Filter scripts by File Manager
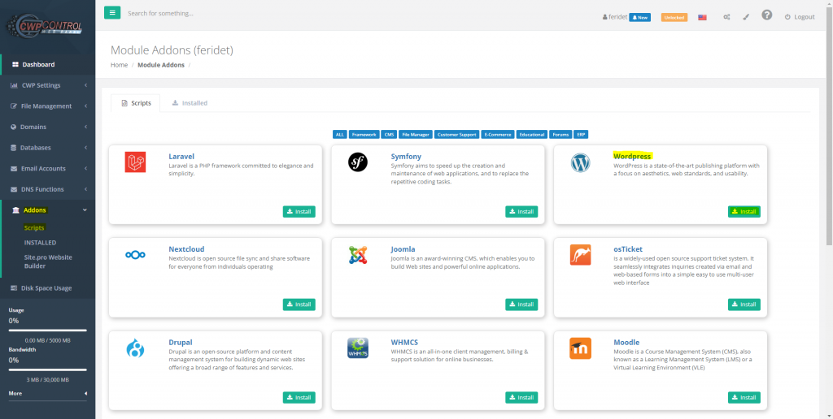Image resolution: width=833 pixels, height=419 pixels. [x=416, y=135]
